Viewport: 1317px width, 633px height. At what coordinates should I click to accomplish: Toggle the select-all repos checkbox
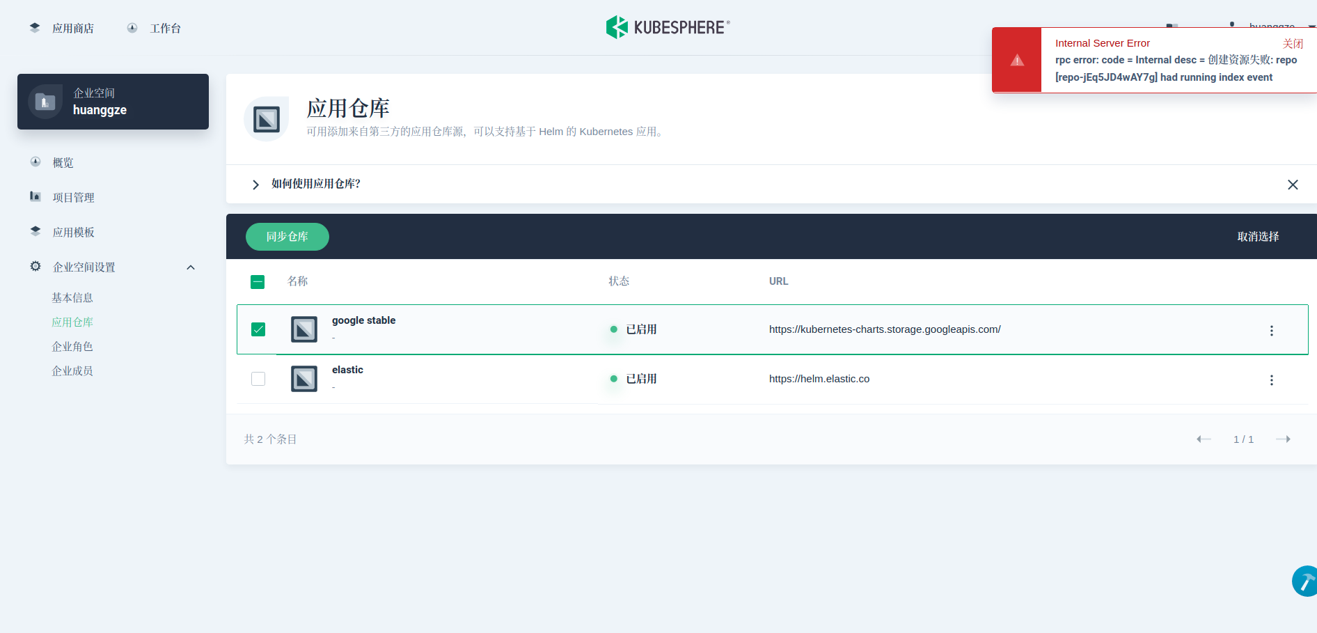(258, 282)
